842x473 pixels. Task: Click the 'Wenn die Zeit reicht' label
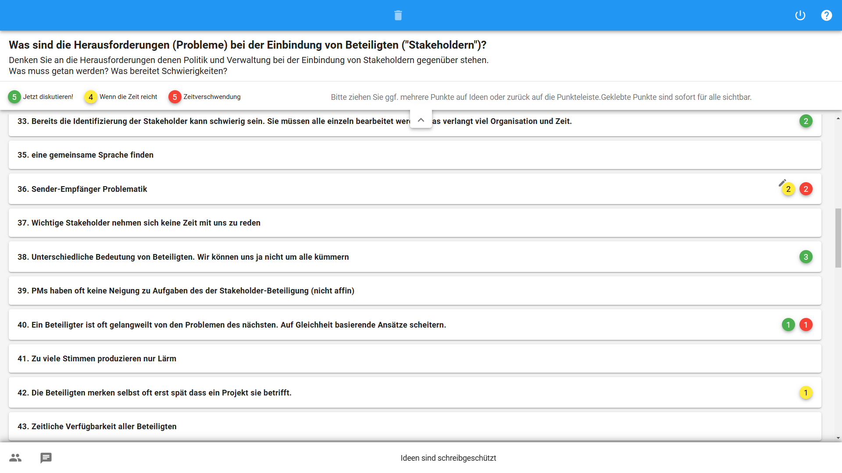click(x=128, y=97)
